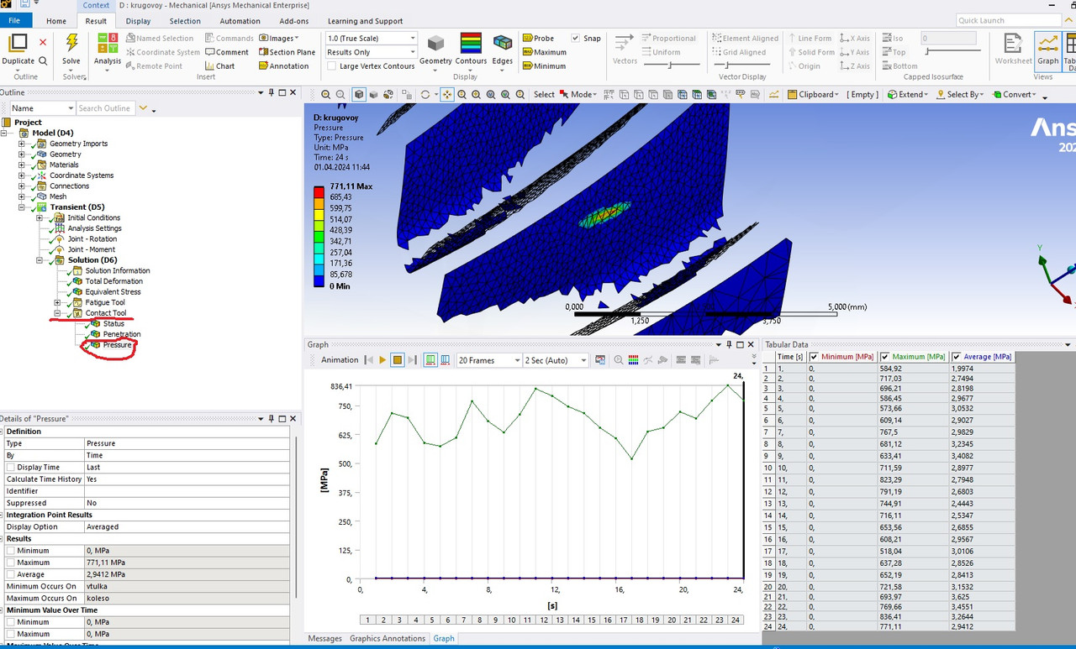Switch to the Selection ribbon tab
Screen dimensions: 1076x649
pyautogui.click(x=185, y=21)
